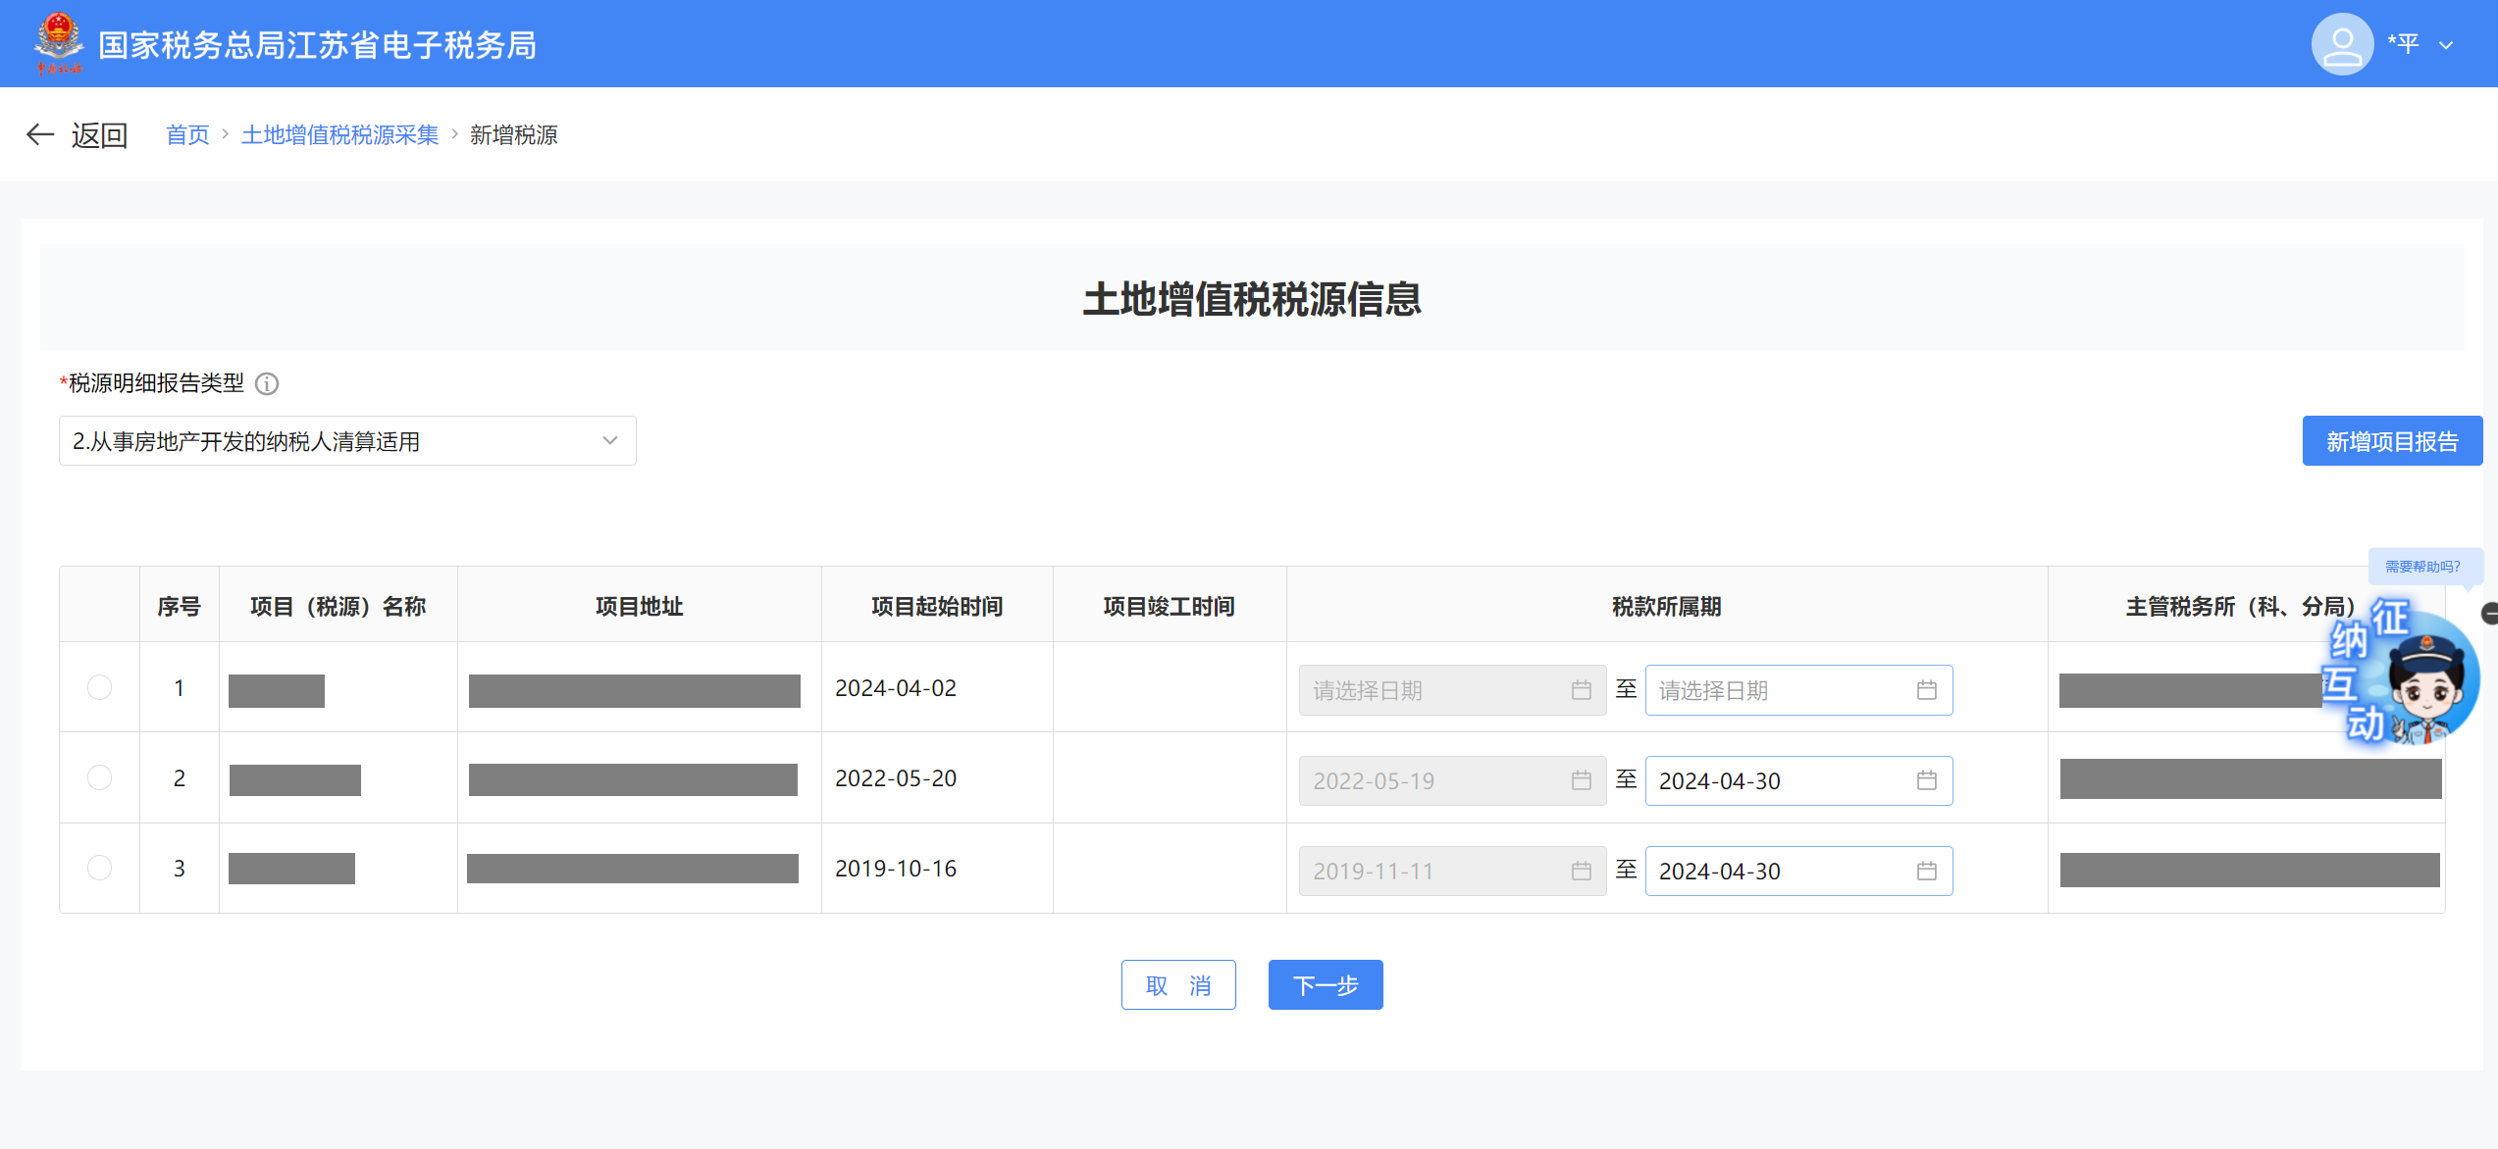The height and width of the screenshot is (1149, 2498).
Task: Minimize the floating assistant widget
Action: [2489, 614]
